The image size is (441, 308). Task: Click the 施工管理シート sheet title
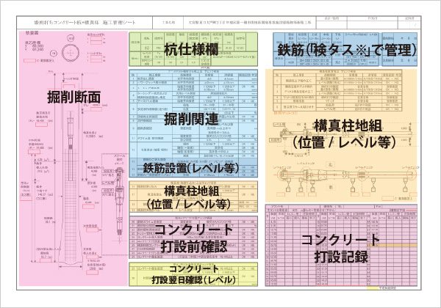85,23
